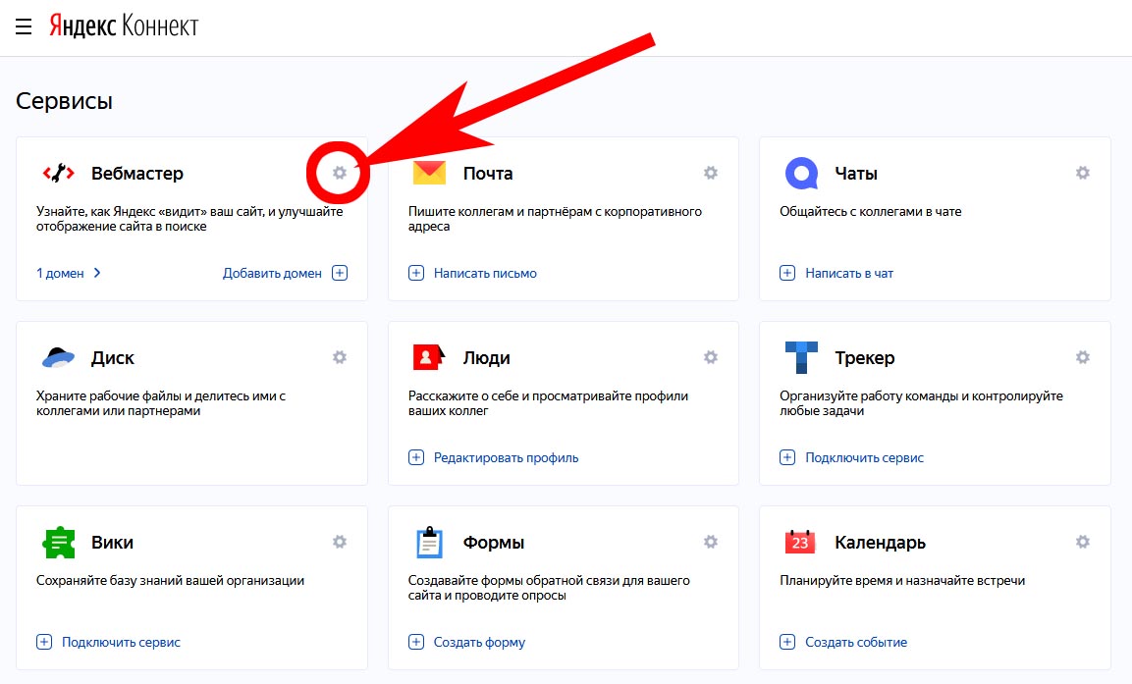The image size is (1132, 684).
Task: Click the Формы clipboard icon
Action: (430, 543)
